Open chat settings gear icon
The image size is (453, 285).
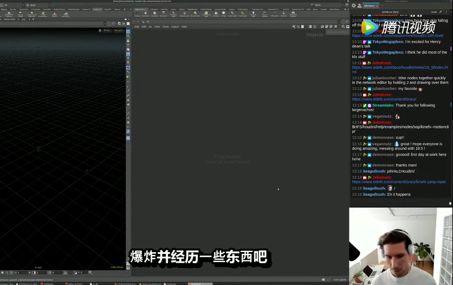(x=354, y=5)
